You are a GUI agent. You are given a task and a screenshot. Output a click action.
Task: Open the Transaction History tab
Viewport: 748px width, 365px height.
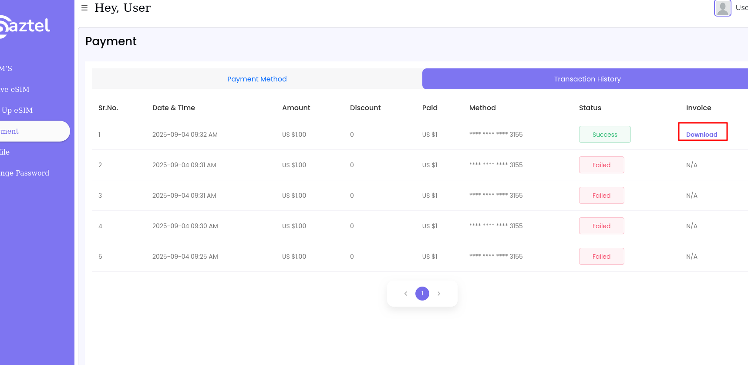[587, 79]
